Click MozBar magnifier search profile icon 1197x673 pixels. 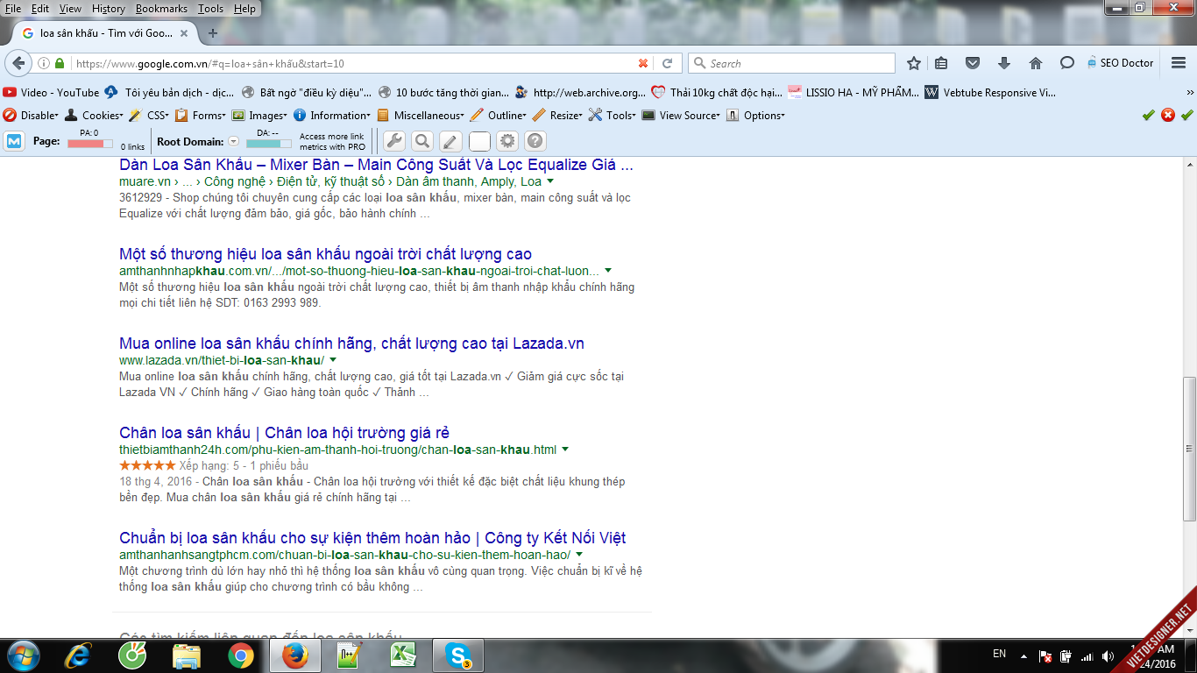click(x=422, y=141)
